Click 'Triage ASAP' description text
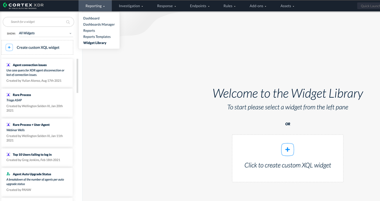Screen dimensions: 380x201 (14, 100)
